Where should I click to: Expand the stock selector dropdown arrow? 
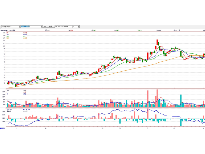(x=42, y=26)
